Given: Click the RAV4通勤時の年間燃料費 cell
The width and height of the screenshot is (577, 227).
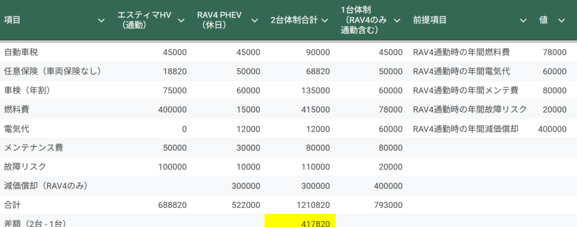Looking at the screenshot, I should tap(461, 52).
